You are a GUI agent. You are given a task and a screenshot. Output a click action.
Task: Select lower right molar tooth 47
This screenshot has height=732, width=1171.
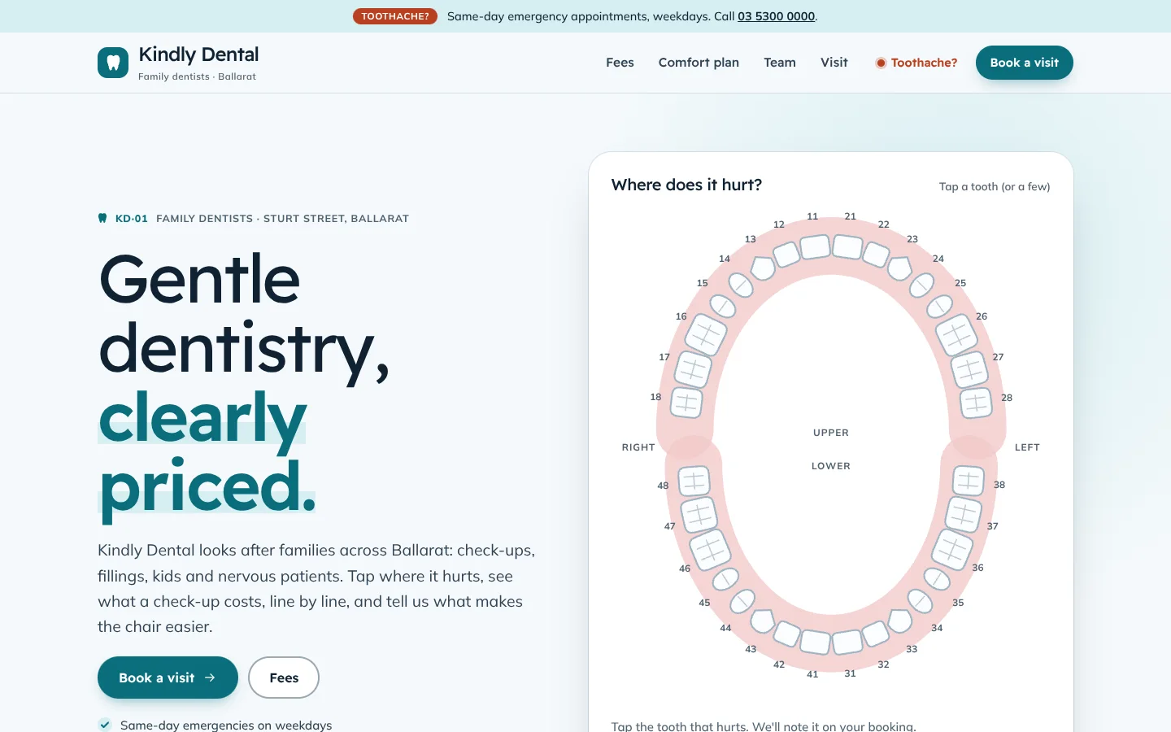[x=699, y=515]
